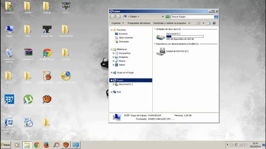Select the orange glove desktop shortcut
This screenshot has height=149, width=266.
pos(47,100)
